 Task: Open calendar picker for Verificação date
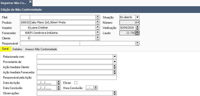pos(137,29)
